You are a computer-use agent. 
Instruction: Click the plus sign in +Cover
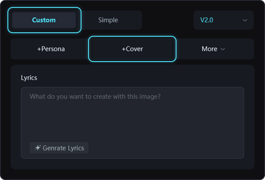[x=123, y=49]
